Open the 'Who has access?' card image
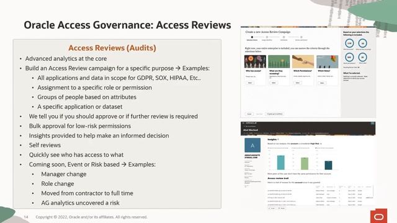This screenshot has height=223, width=397. click(x=255, y=61)
